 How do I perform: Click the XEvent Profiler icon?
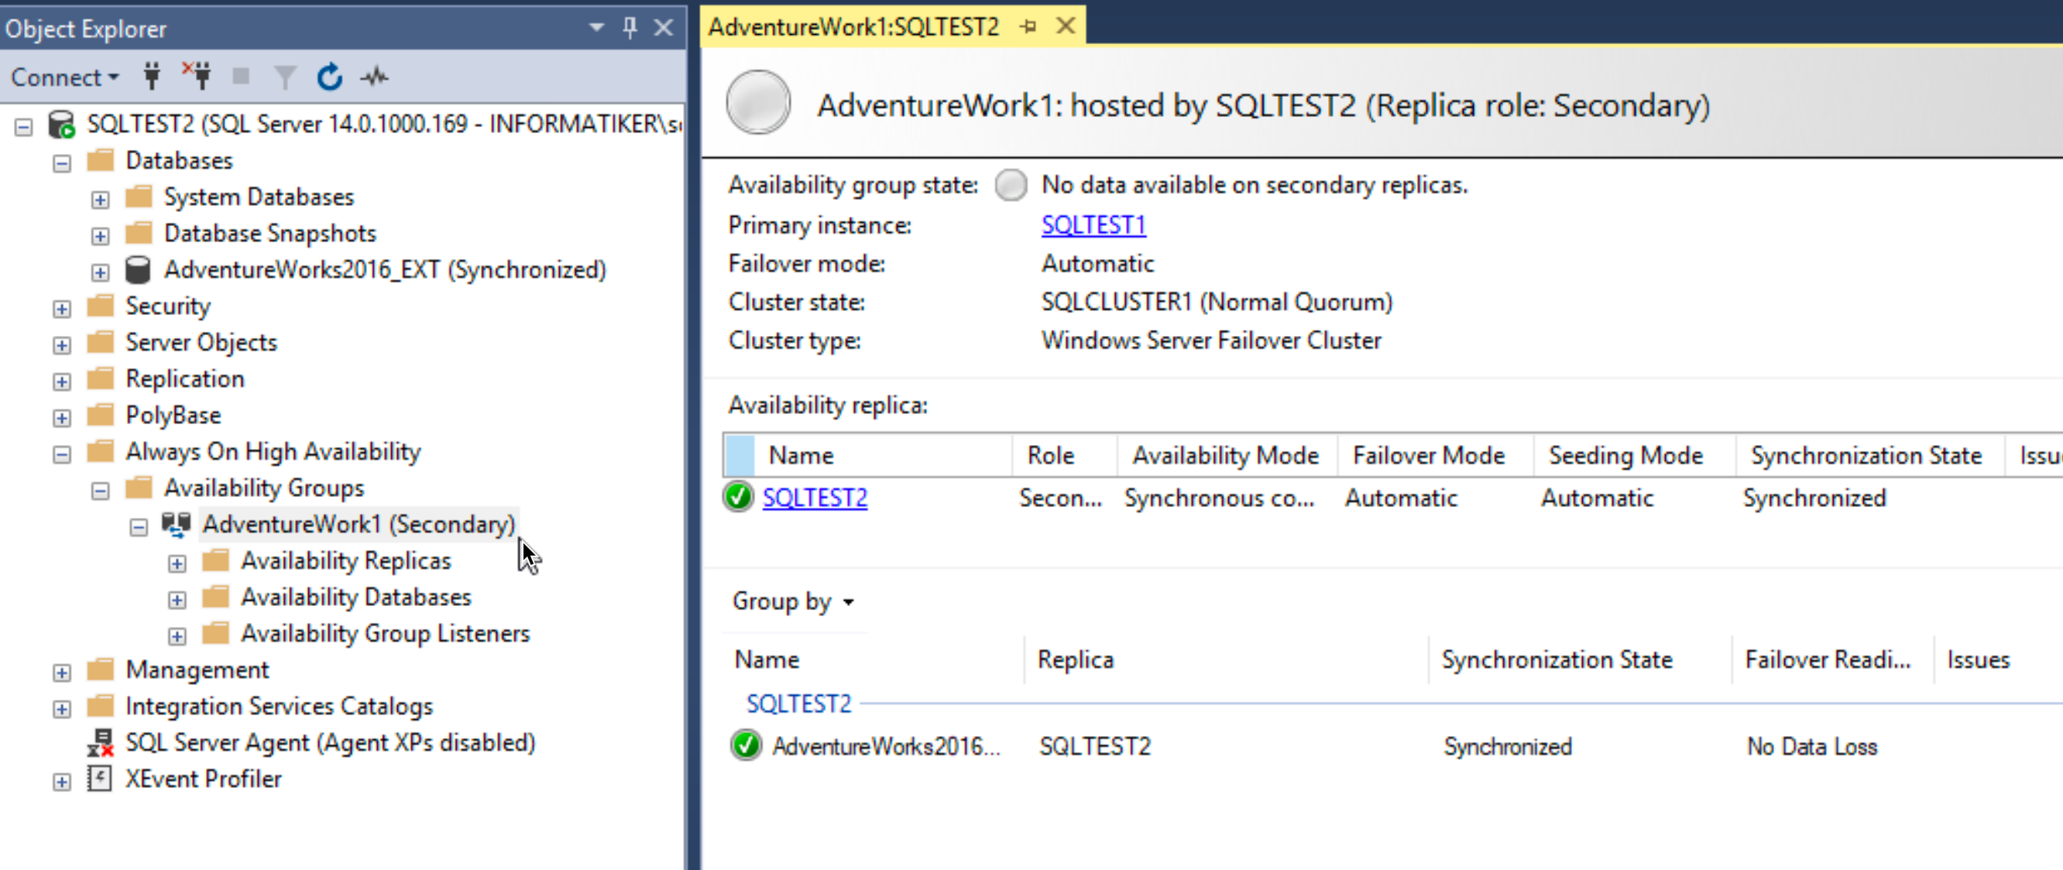(x=99, y=779)
